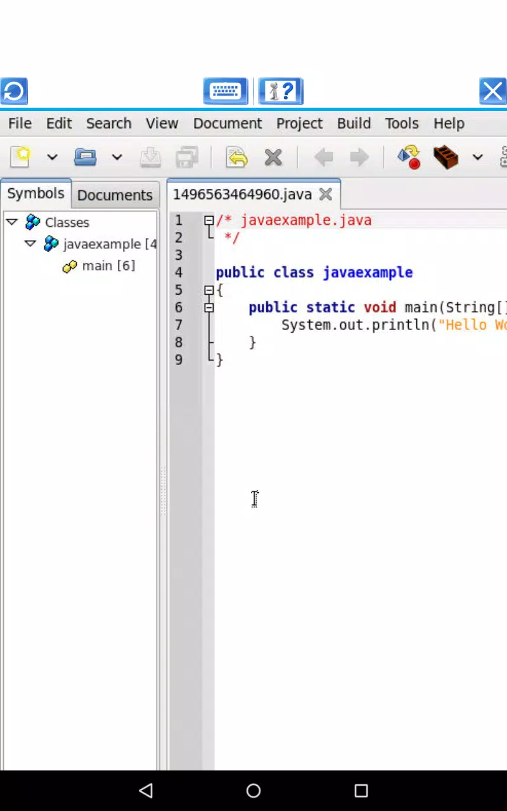Image resolution: width=507 pixels, height=811 pixels.
Task: Open the Help menu
Action: click(449, 124)
